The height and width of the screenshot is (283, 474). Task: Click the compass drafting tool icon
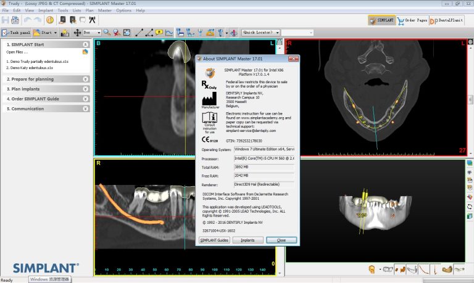[x=92, y=20]
